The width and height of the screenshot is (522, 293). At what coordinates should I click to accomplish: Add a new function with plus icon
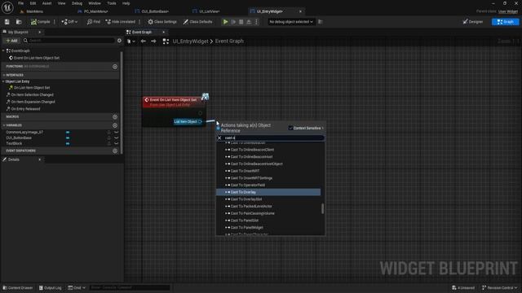(115, 67)
